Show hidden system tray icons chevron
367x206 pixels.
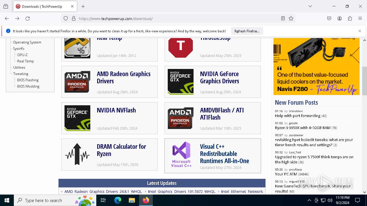pyautogui.click(x=309, y=200)
